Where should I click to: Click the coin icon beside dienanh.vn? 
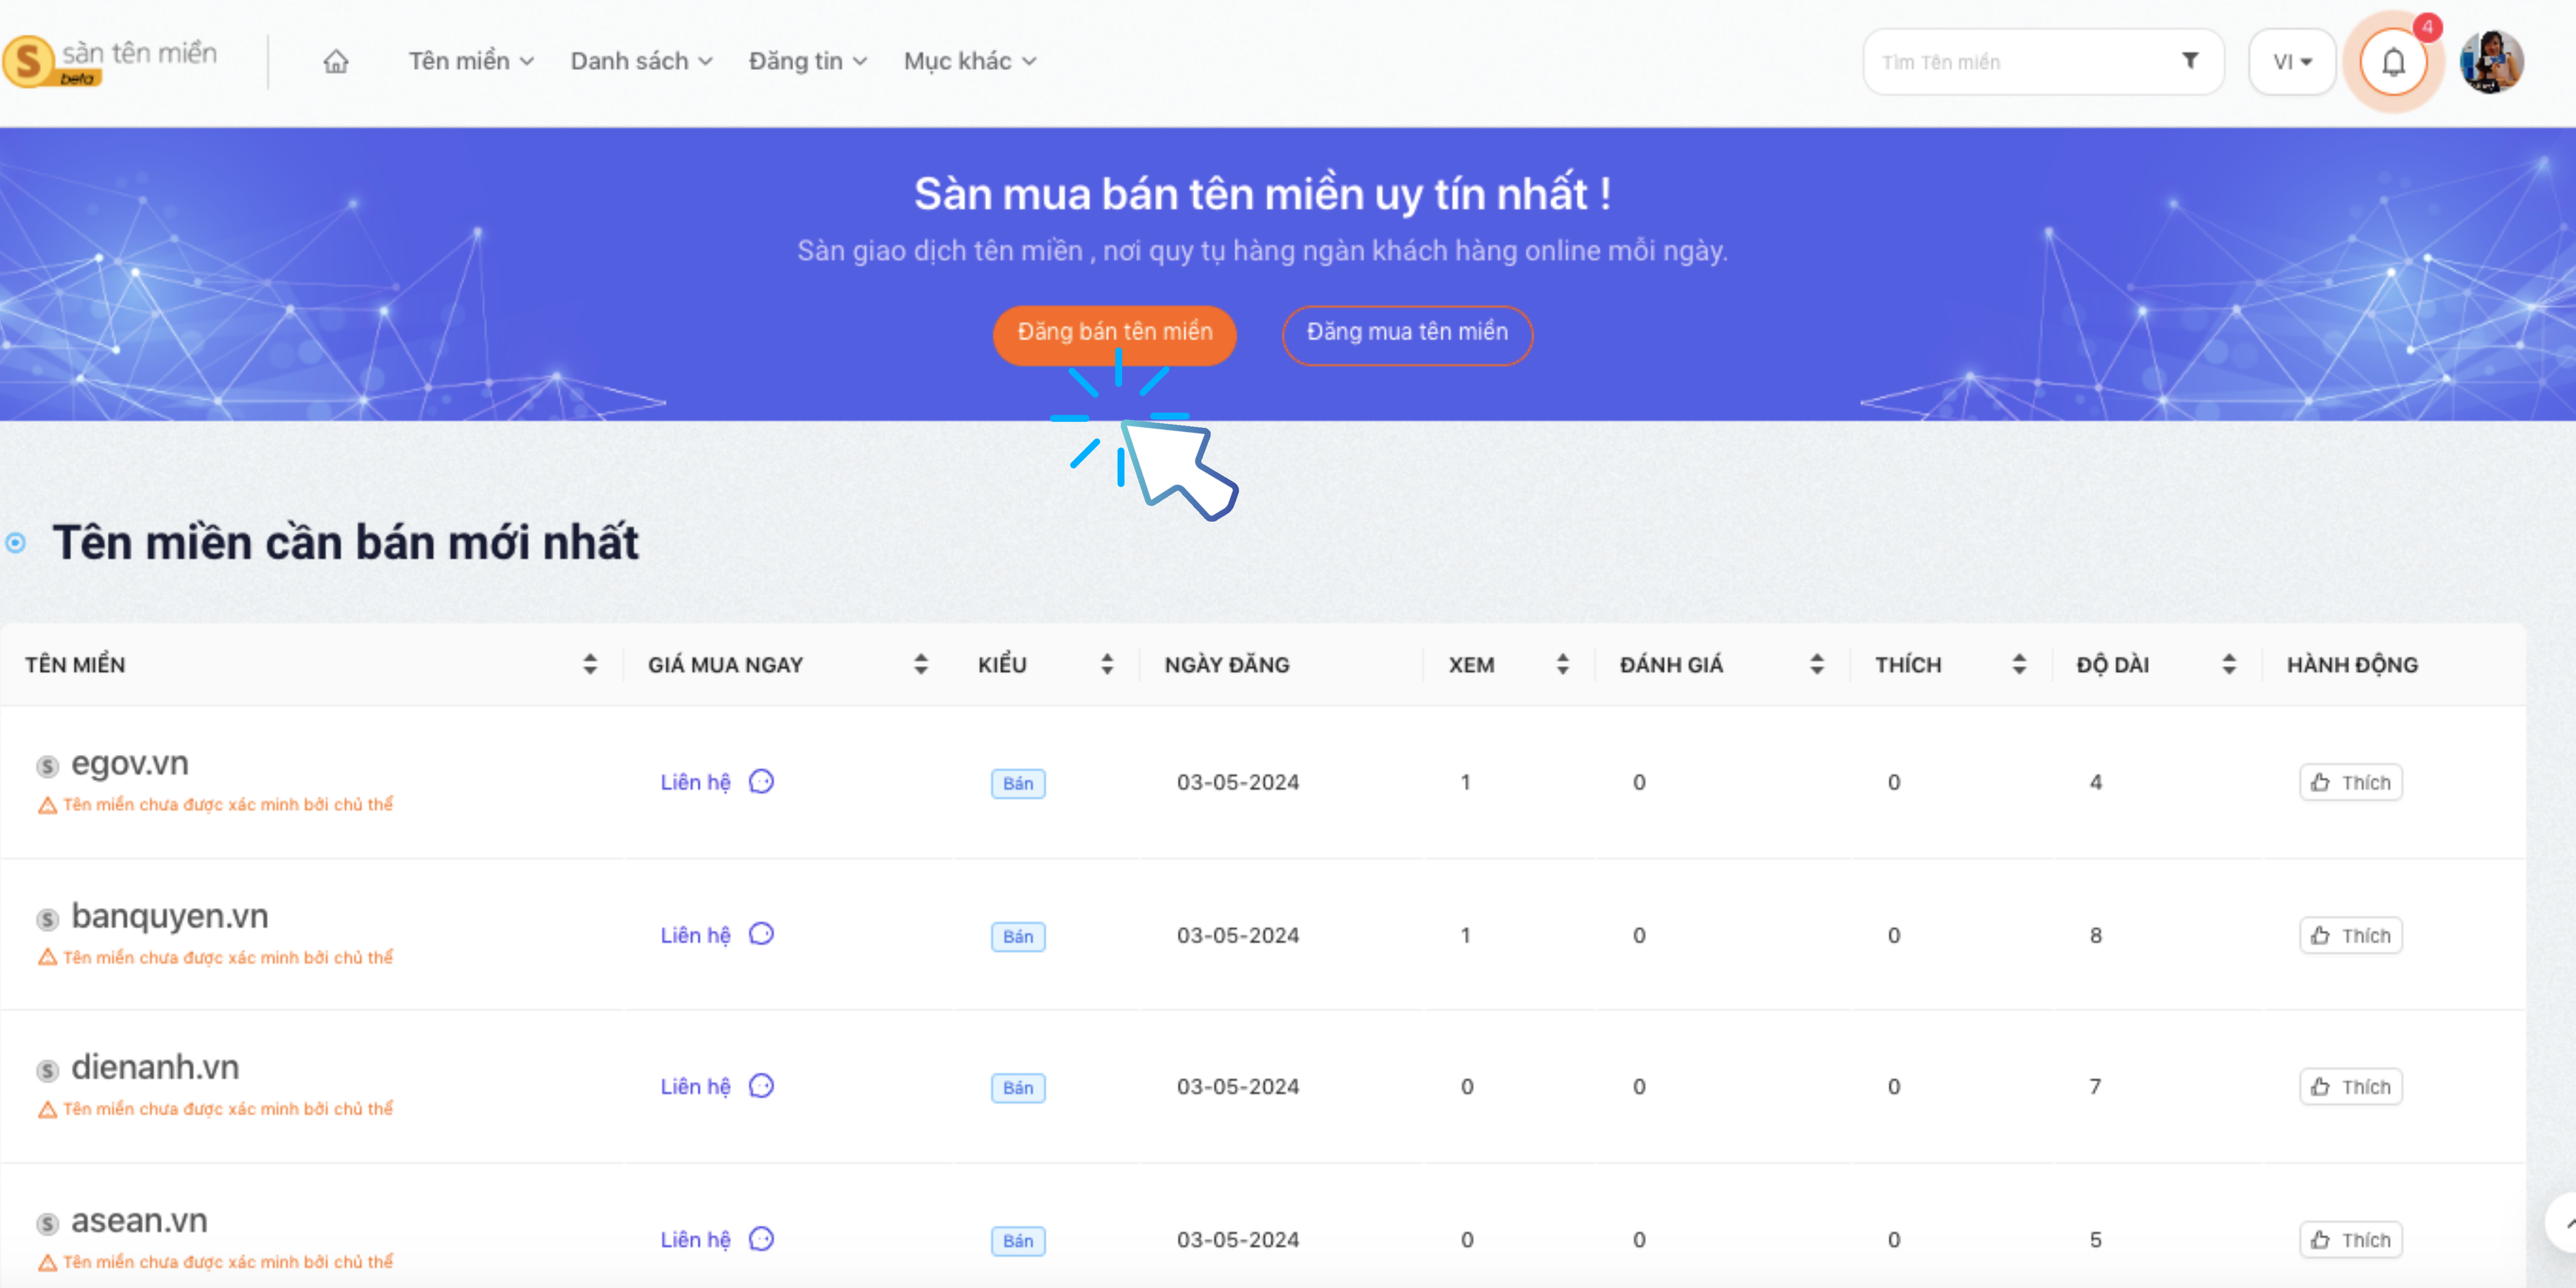tap(47, 1071)
